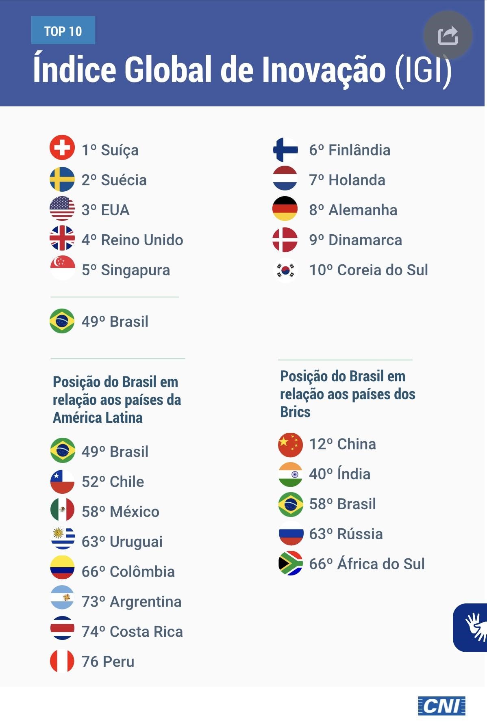Click the South Korea flag icon

click(x=285, y=270)
